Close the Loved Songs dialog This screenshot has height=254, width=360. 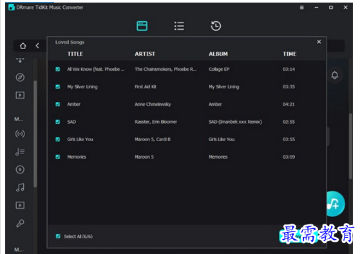(319, 42)
